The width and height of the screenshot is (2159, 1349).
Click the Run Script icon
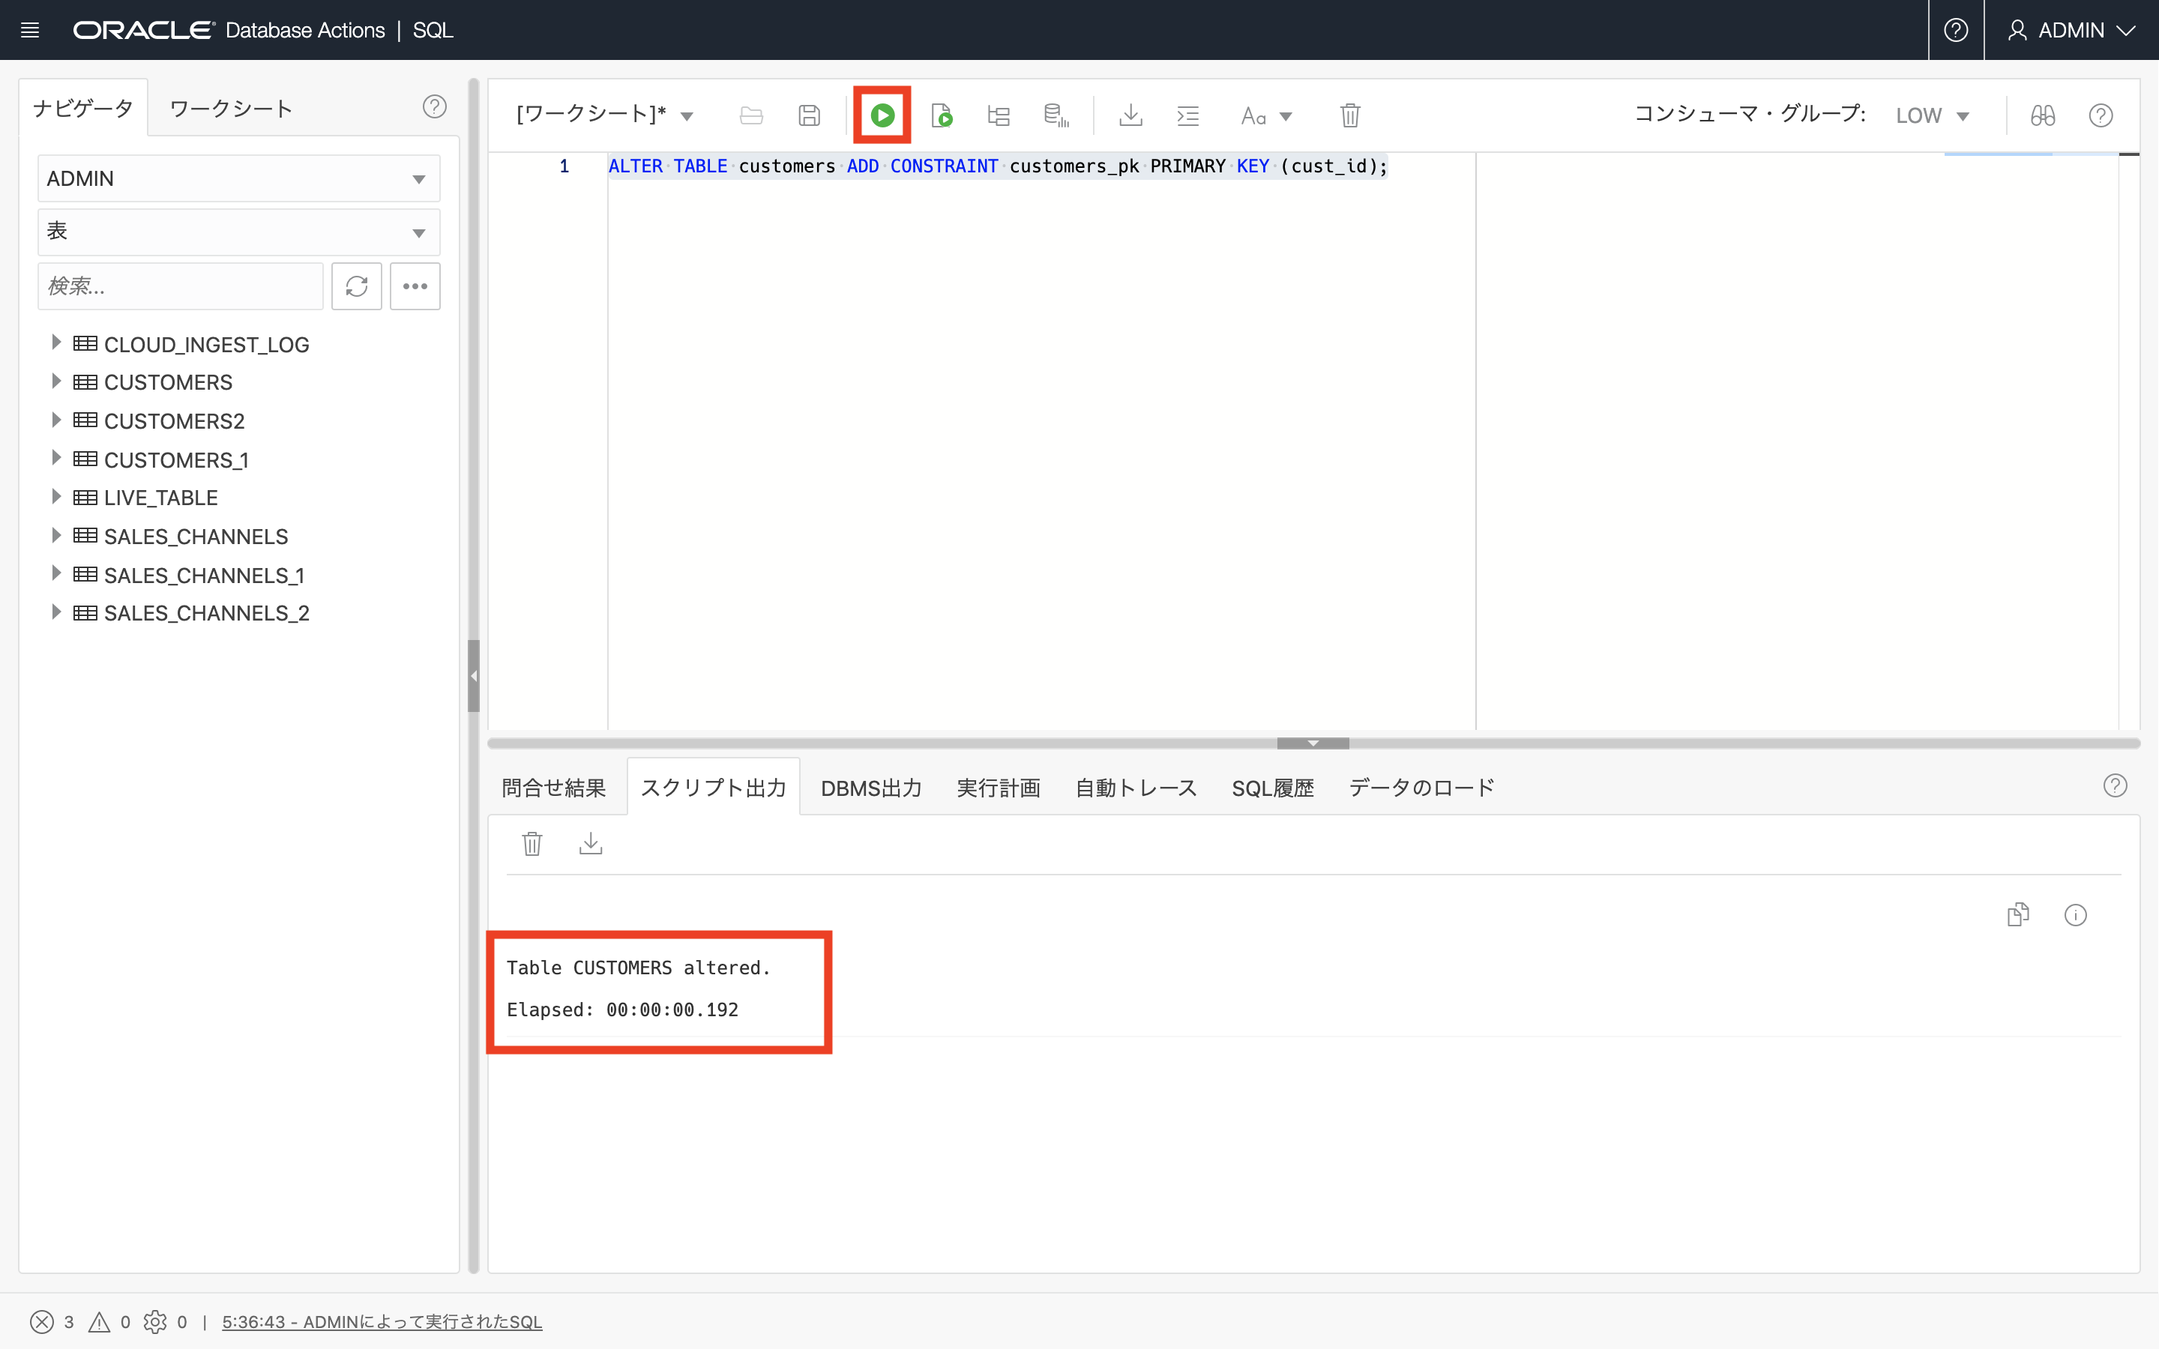coord(942,115)
